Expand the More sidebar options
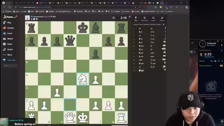This screenshot has width=224, height=126. [x=8, y=55]
